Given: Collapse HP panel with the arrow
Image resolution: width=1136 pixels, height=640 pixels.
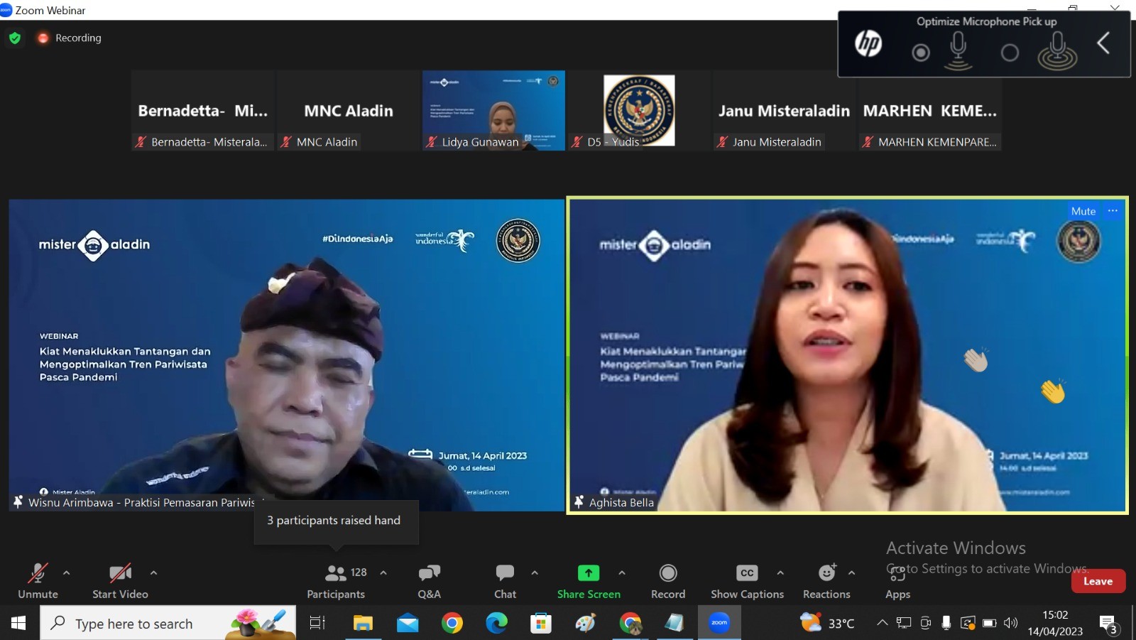Looking at the screenshot, I should [1103, 43].
